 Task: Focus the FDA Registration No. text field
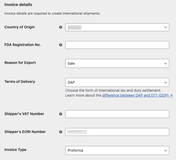[117, 45]
